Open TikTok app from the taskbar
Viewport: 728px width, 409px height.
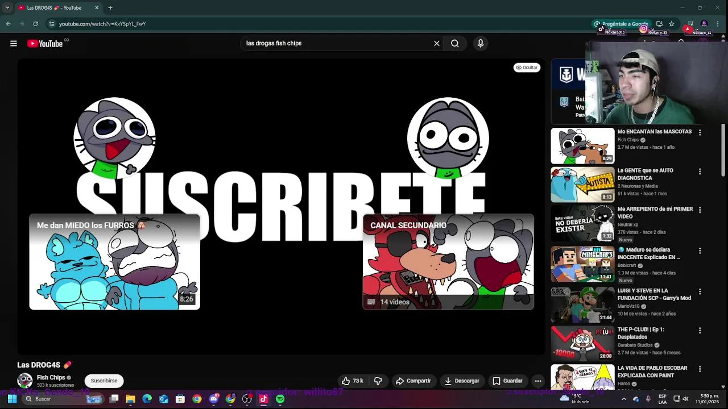(x=263, y=399)
